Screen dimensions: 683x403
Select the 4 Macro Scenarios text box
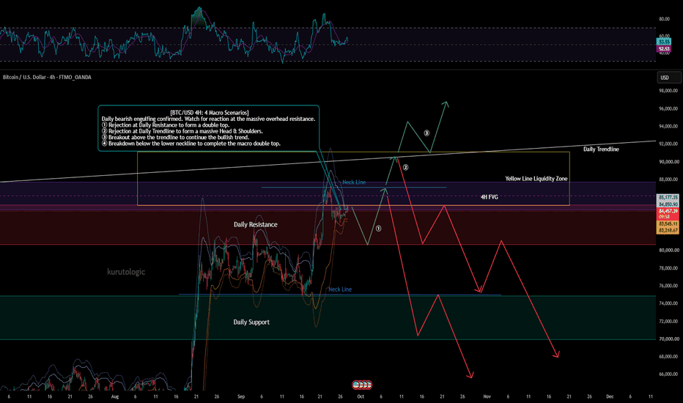(x=209, y=128)
